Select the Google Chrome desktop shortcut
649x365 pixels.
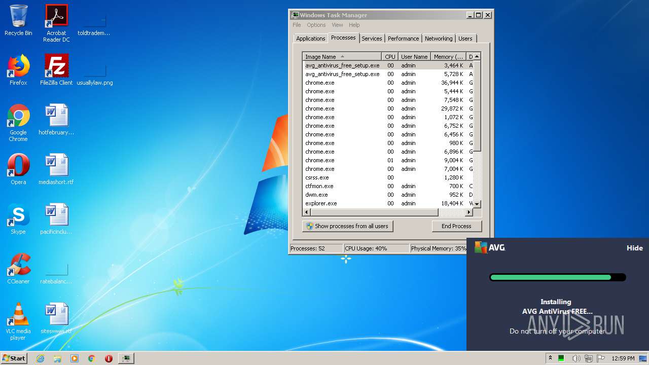(18, 123)
